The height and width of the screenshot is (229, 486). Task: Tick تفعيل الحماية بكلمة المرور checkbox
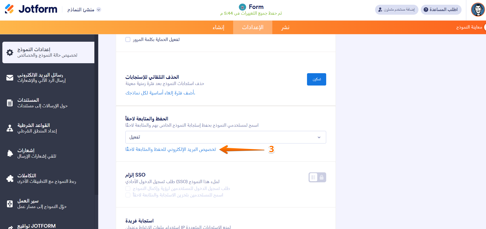[x=128, y=39]
